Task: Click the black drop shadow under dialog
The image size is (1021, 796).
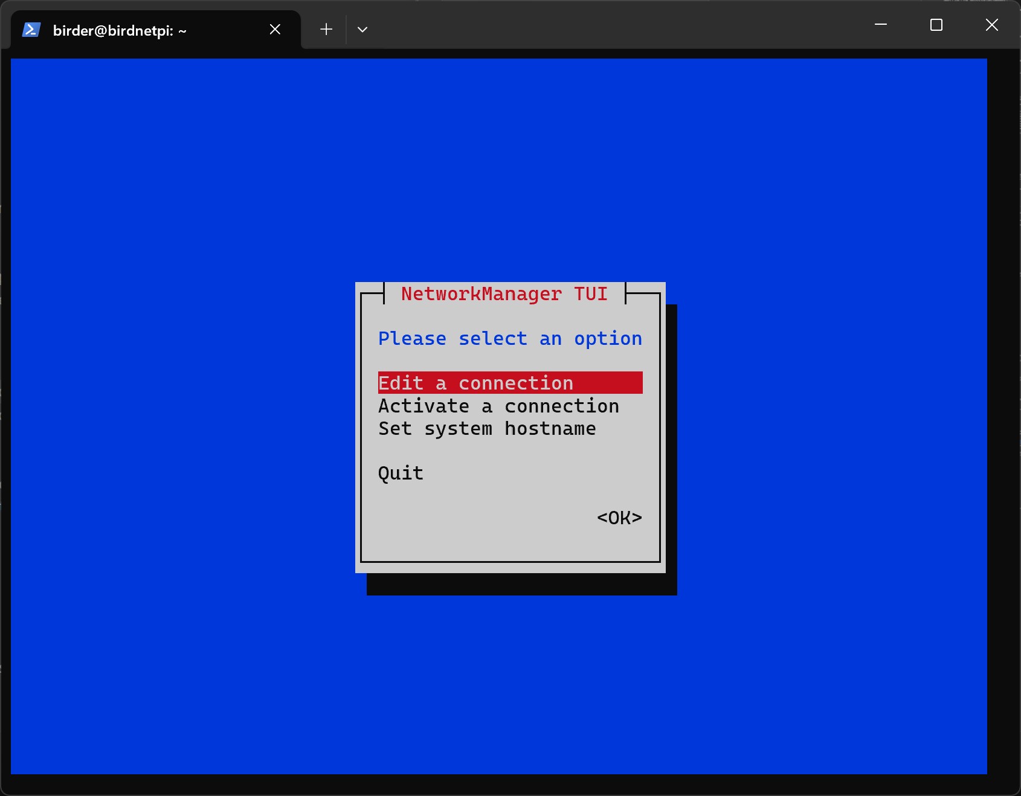Action: 520,585
